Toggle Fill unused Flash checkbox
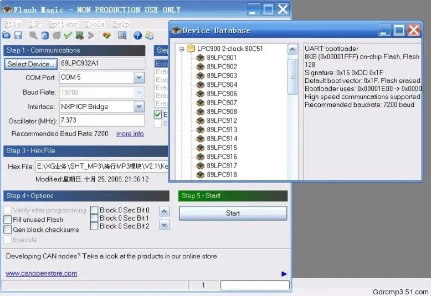Viewport: 431px width, 296px height. (7, 220)
